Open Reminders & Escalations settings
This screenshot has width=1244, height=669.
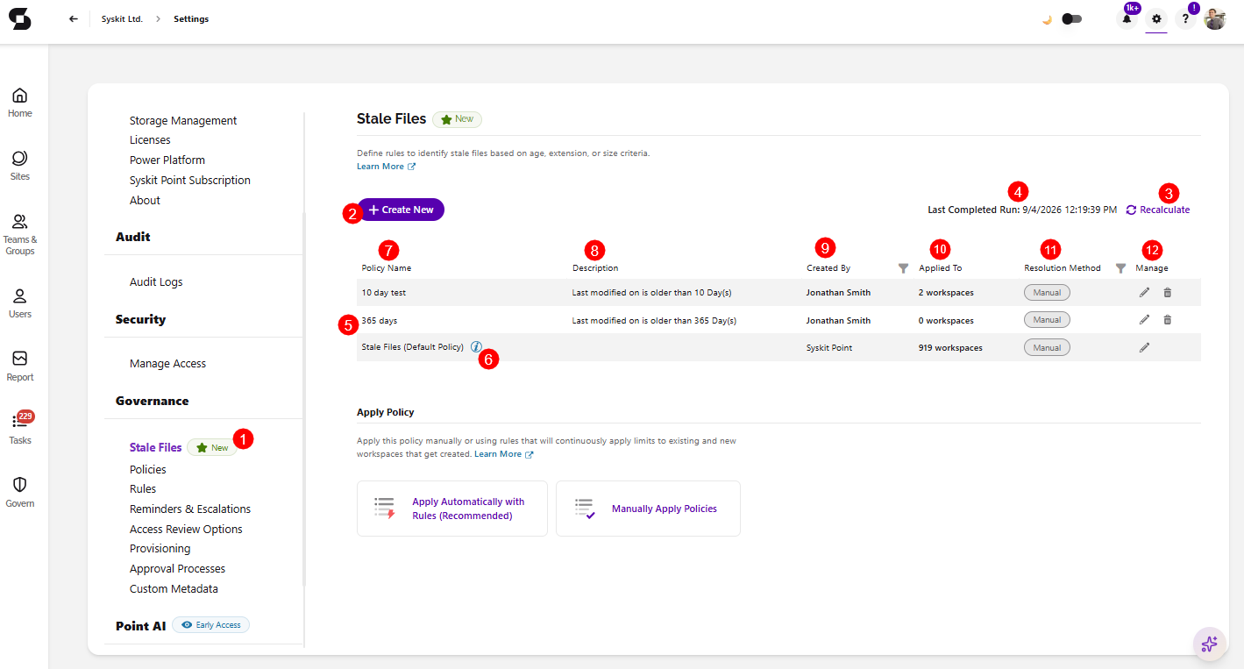pyautogui.click(x=190, y=509)
